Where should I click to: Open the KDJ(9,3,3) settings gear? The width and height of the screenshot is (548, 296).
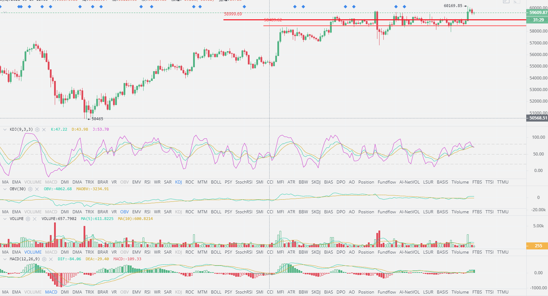(37, 129)
